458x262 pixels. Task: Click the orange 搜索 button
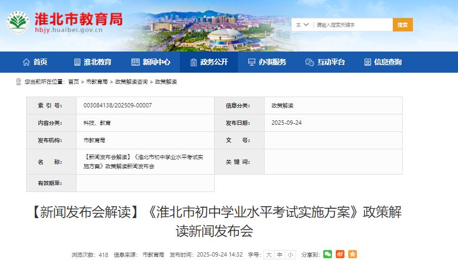403,25
